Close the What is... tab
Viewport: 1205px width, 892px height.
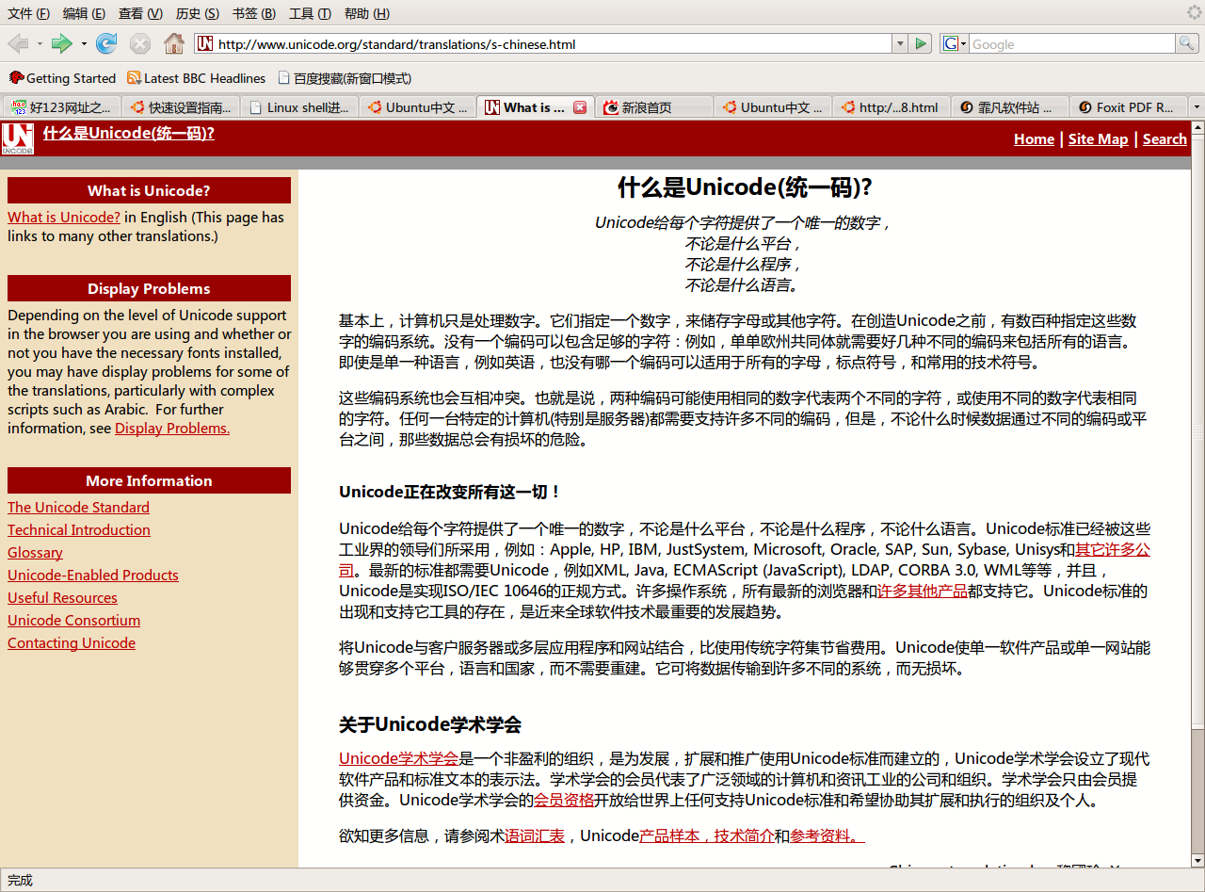[x=580, y=107]
